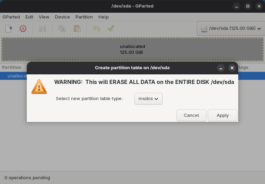Open the Help menu

point(103,17)
